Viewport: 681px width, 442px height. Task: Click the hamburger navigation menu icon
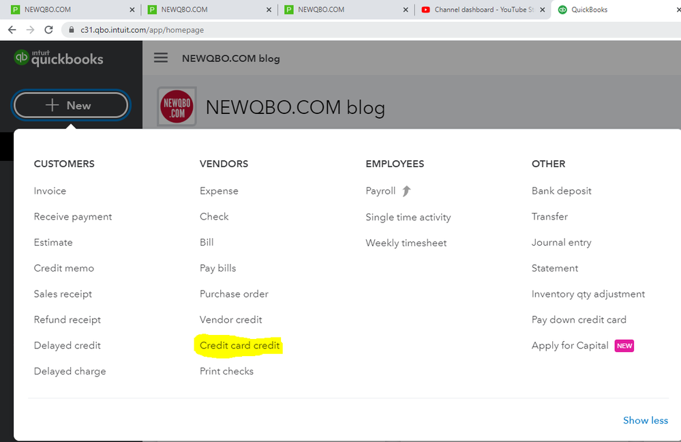tap(161, 57)
